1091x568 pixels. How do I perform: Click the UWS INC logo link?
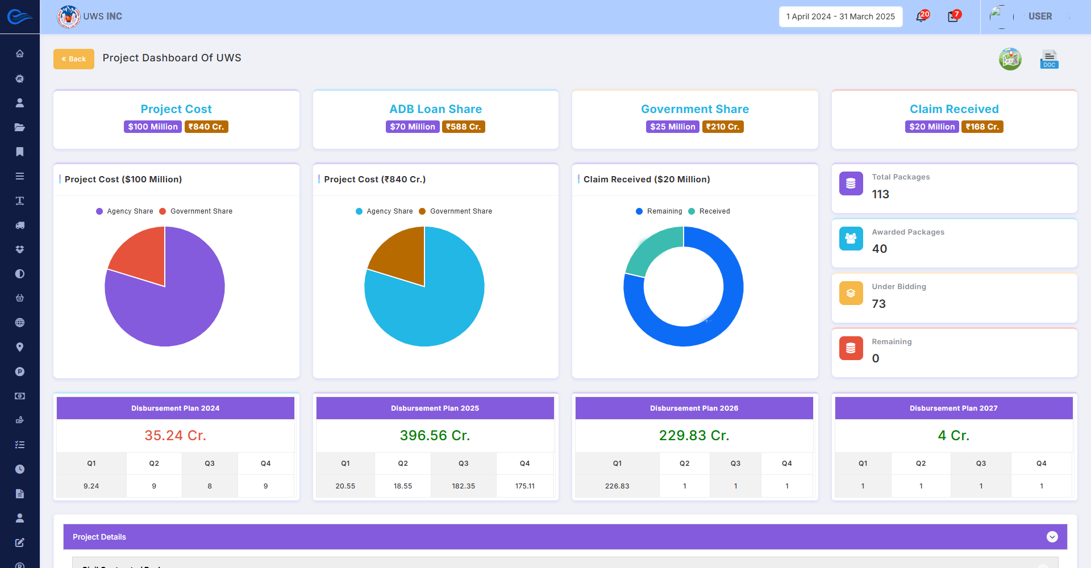tap(90, 16)
